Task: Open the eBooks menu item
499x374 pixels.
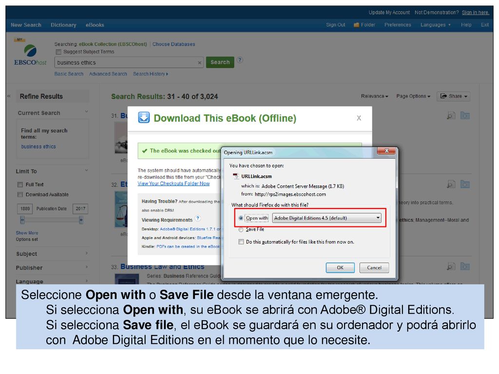Action: [x=95, y=25]
